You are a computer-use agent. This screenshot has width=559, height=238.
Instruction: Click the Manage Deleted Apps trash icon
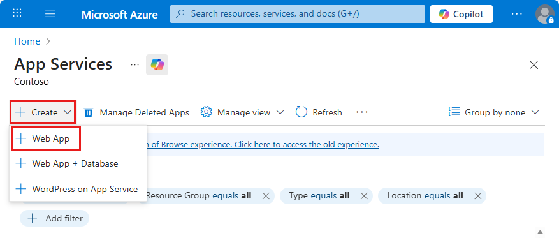click(x=89, y=112)
